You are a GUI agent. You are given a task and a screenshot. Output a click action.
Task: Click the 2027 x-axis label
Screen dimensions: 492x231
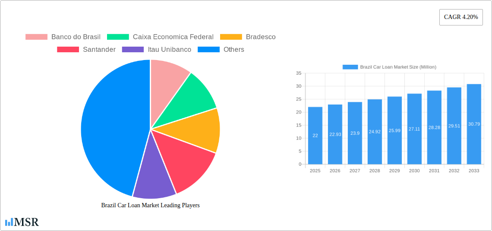(355, 171)
